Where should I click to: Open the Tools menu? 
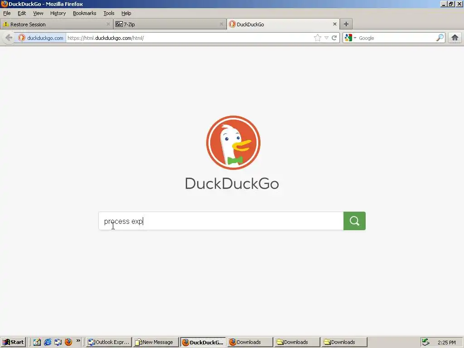pos(109,13)
